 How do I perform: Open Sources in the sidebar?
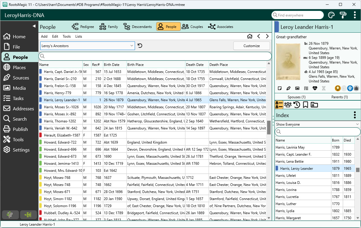coord(19,78)
